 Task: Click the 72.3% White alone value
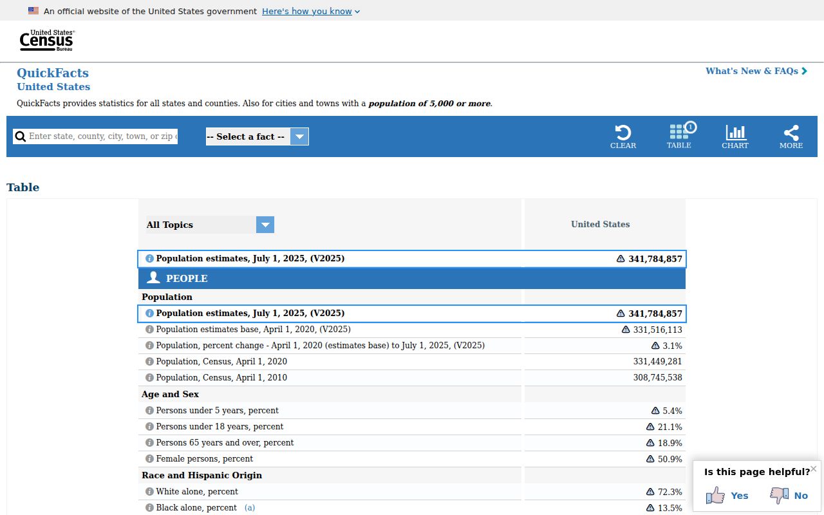pos(670,492)
